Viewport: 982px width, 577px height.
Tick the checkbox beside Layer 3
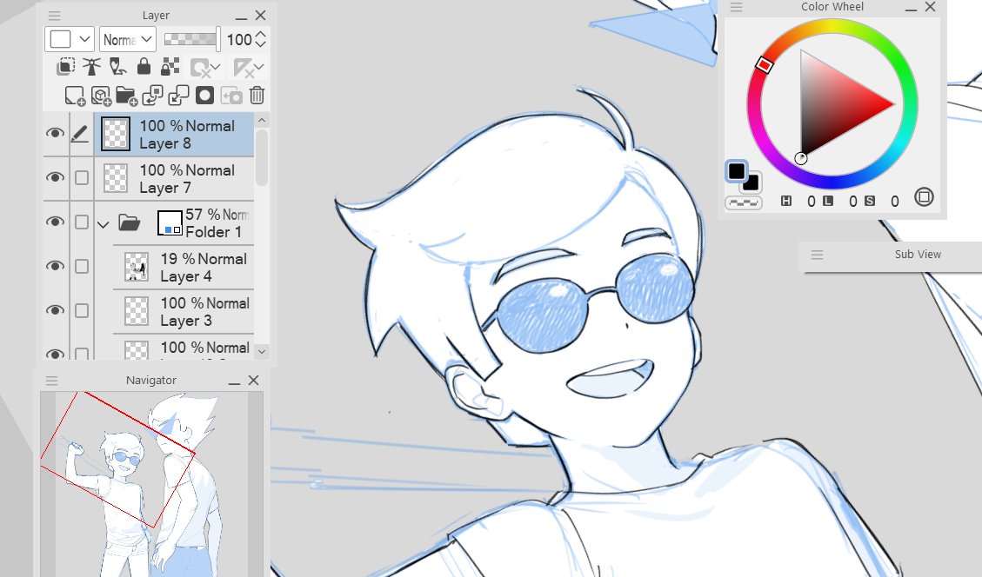tap(82, 311)
